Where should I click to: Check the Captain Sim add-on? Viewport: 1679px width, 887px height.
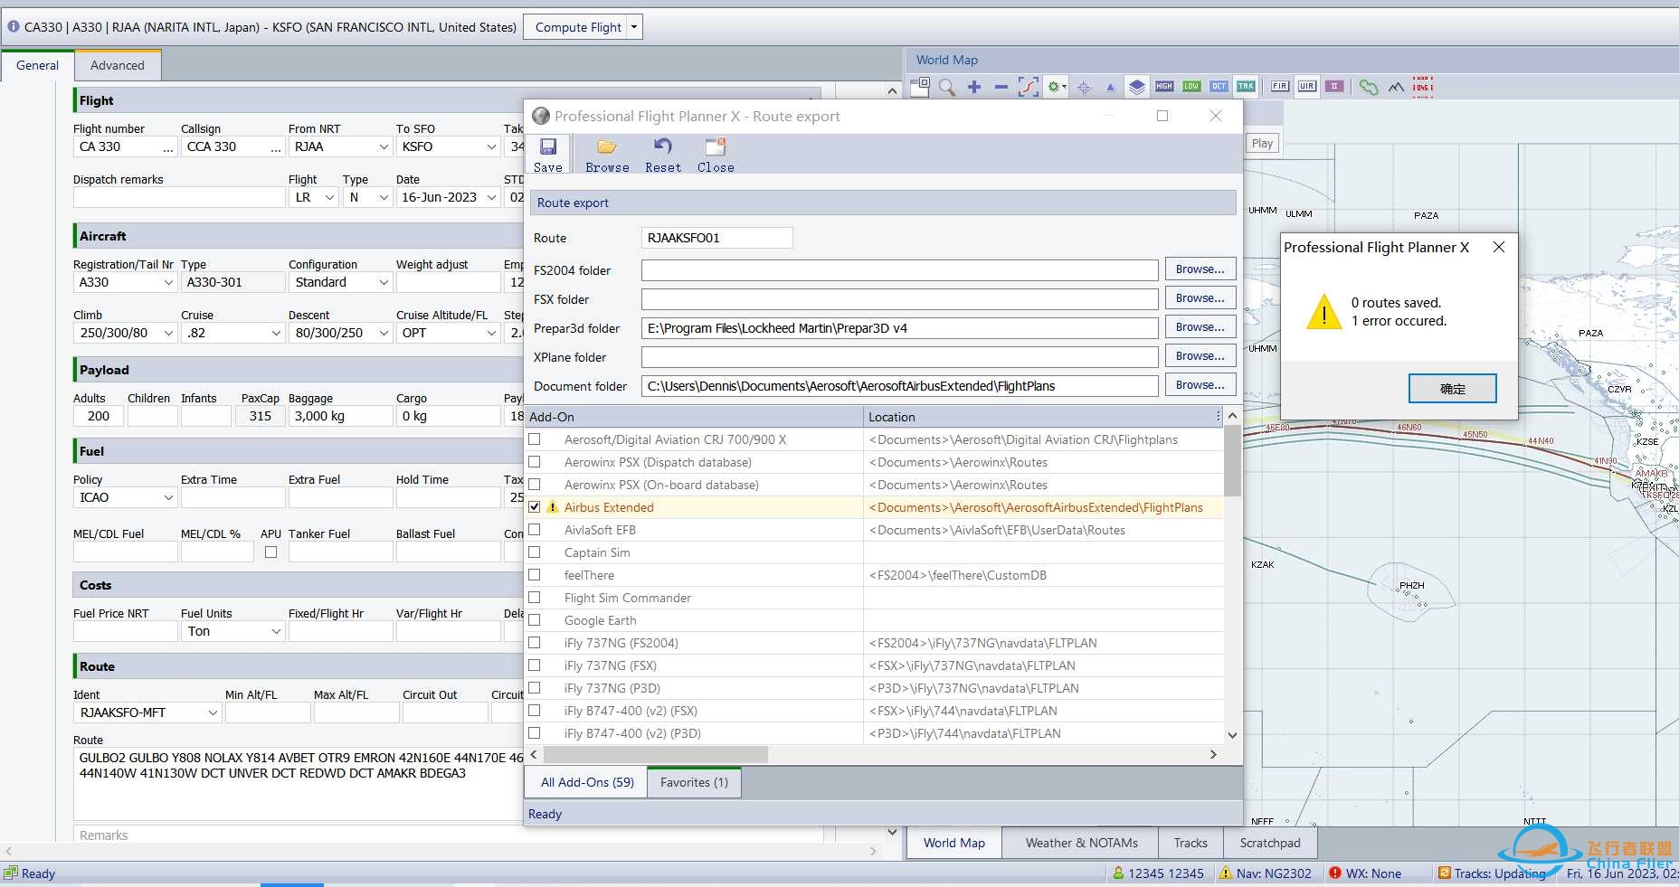535,552
